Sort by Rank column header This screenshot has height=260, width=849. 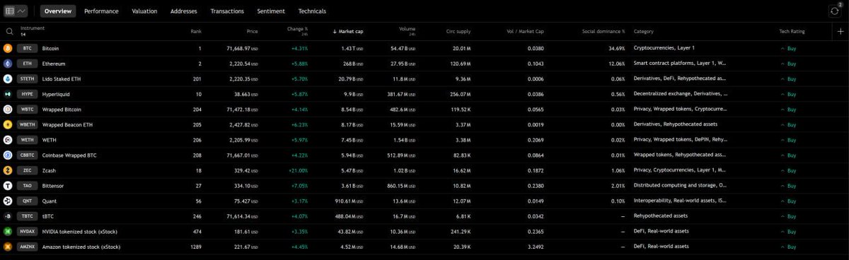[196, 31]
